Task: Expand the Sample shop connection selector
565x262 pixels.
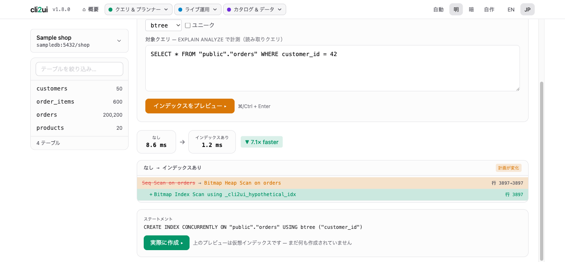Action: [79, 41]
